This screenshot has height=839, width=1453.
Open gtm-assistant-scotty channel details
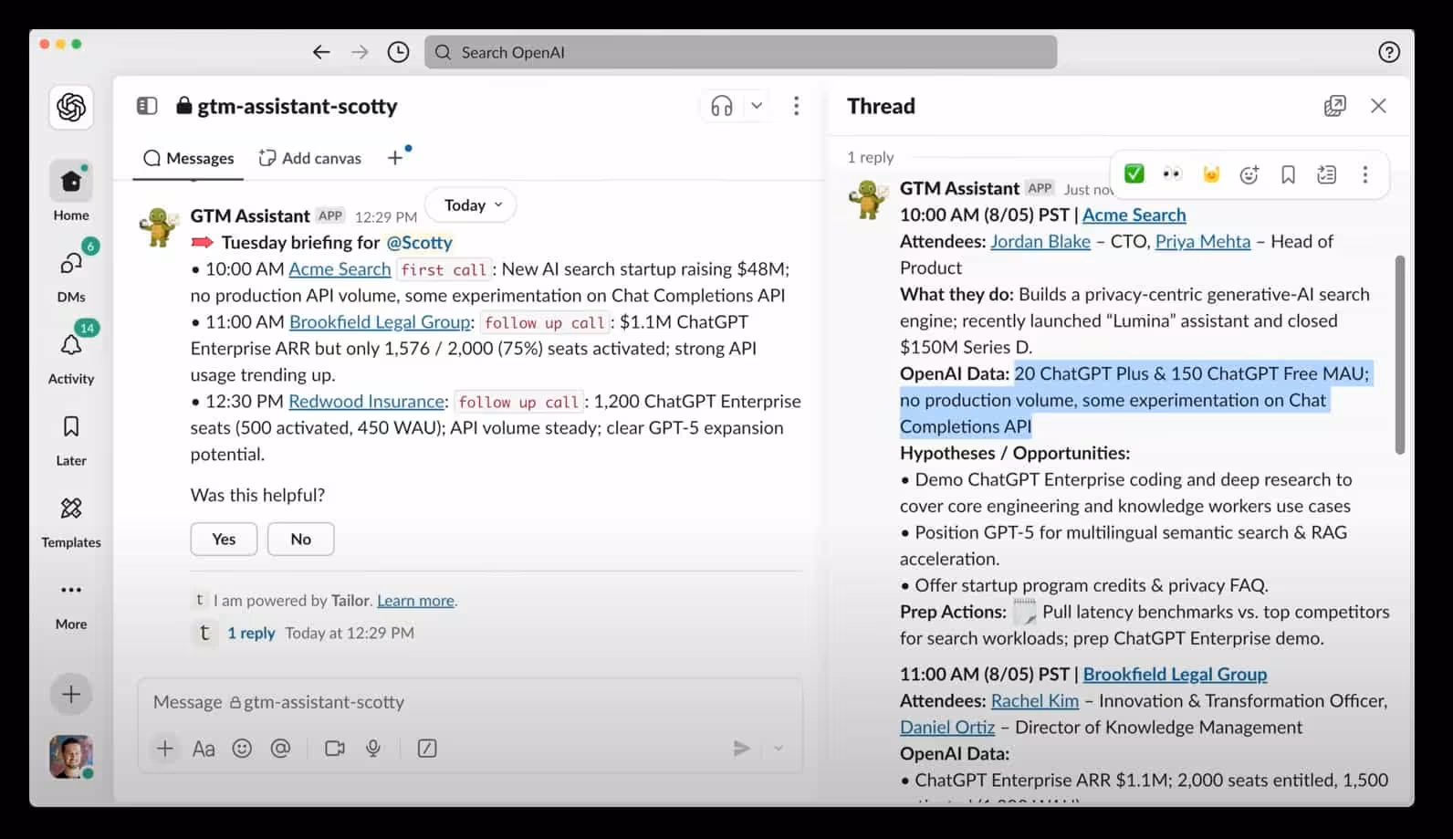(x=287, y=106)
